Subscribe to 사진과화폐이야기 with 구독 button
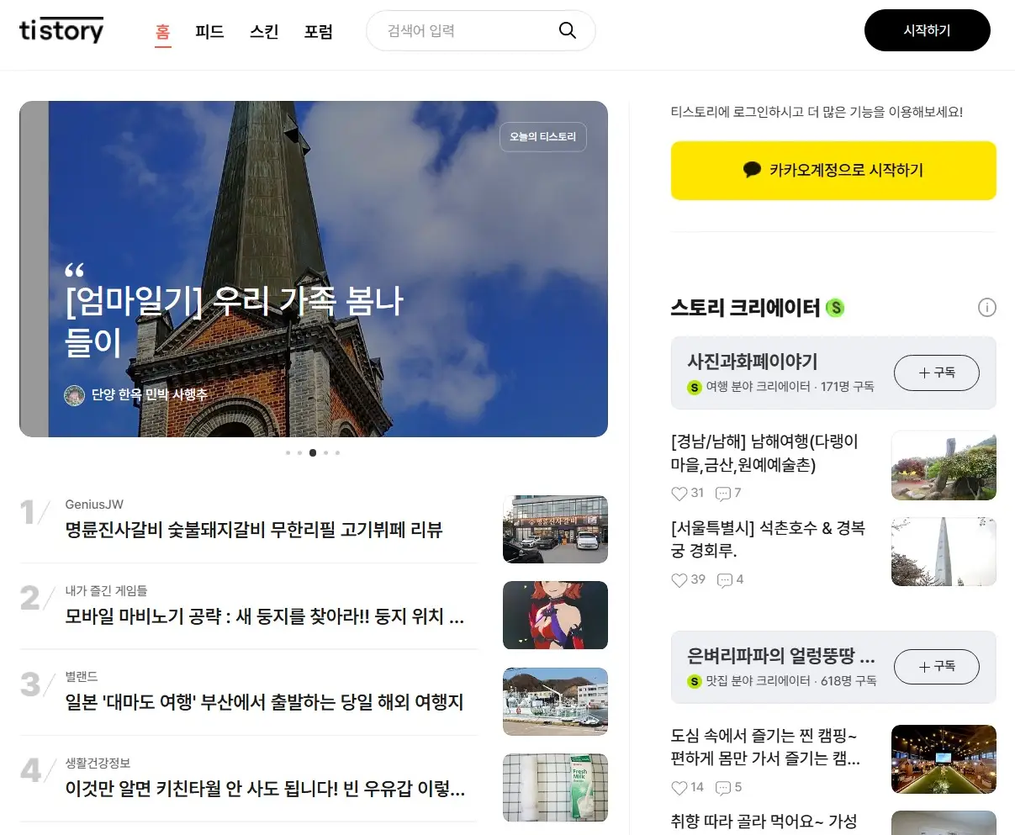 coord(936,373)
